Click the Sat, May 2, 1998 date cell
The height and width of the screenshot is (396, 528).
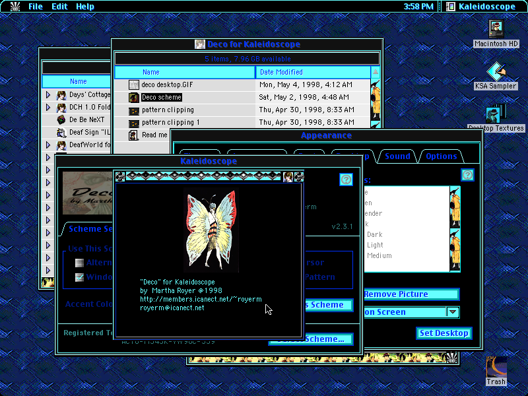(304, 97)
